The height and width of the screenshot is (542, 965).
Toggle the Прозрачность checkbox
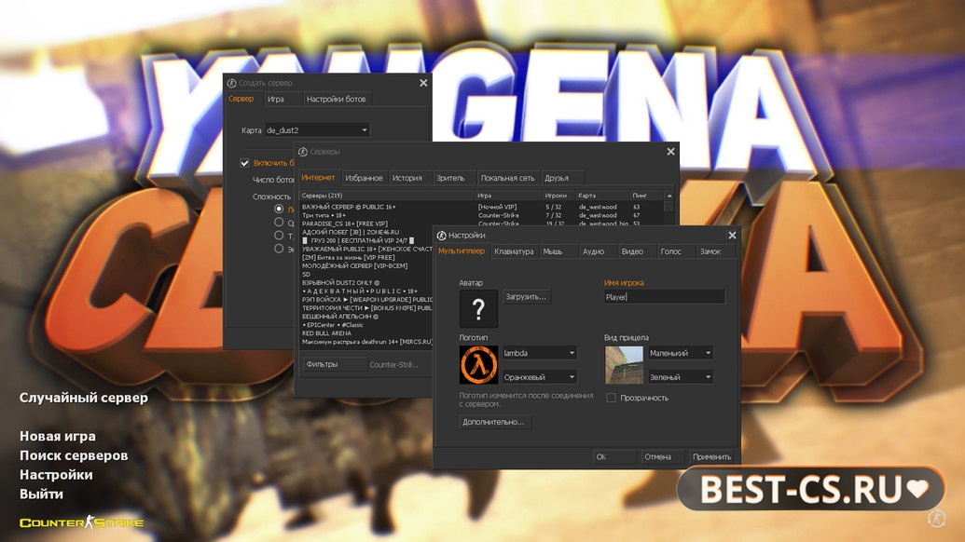pyautogui.click(x=611, y=398)
